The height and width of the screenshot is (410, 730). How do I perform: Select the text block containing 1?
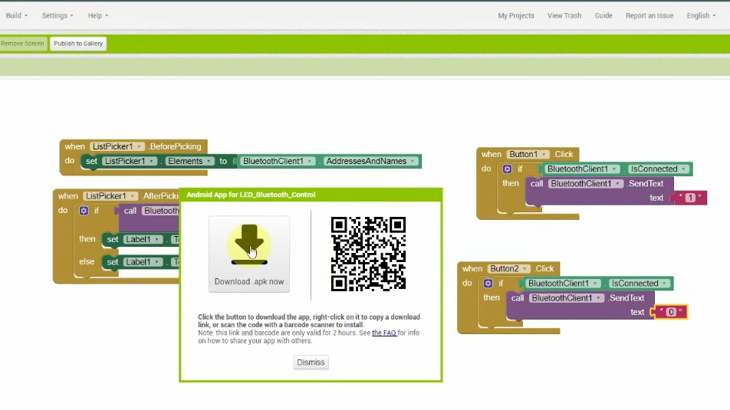click(x=690, y=198)
